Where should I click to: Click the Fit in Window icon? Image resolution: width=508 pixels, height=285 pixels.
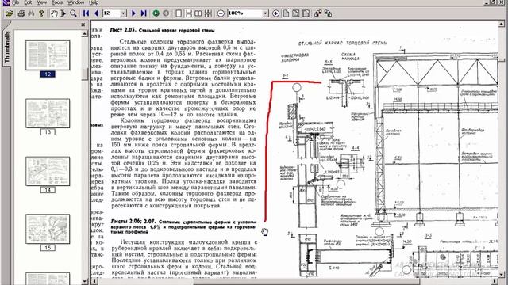click(x=296, y=13)
